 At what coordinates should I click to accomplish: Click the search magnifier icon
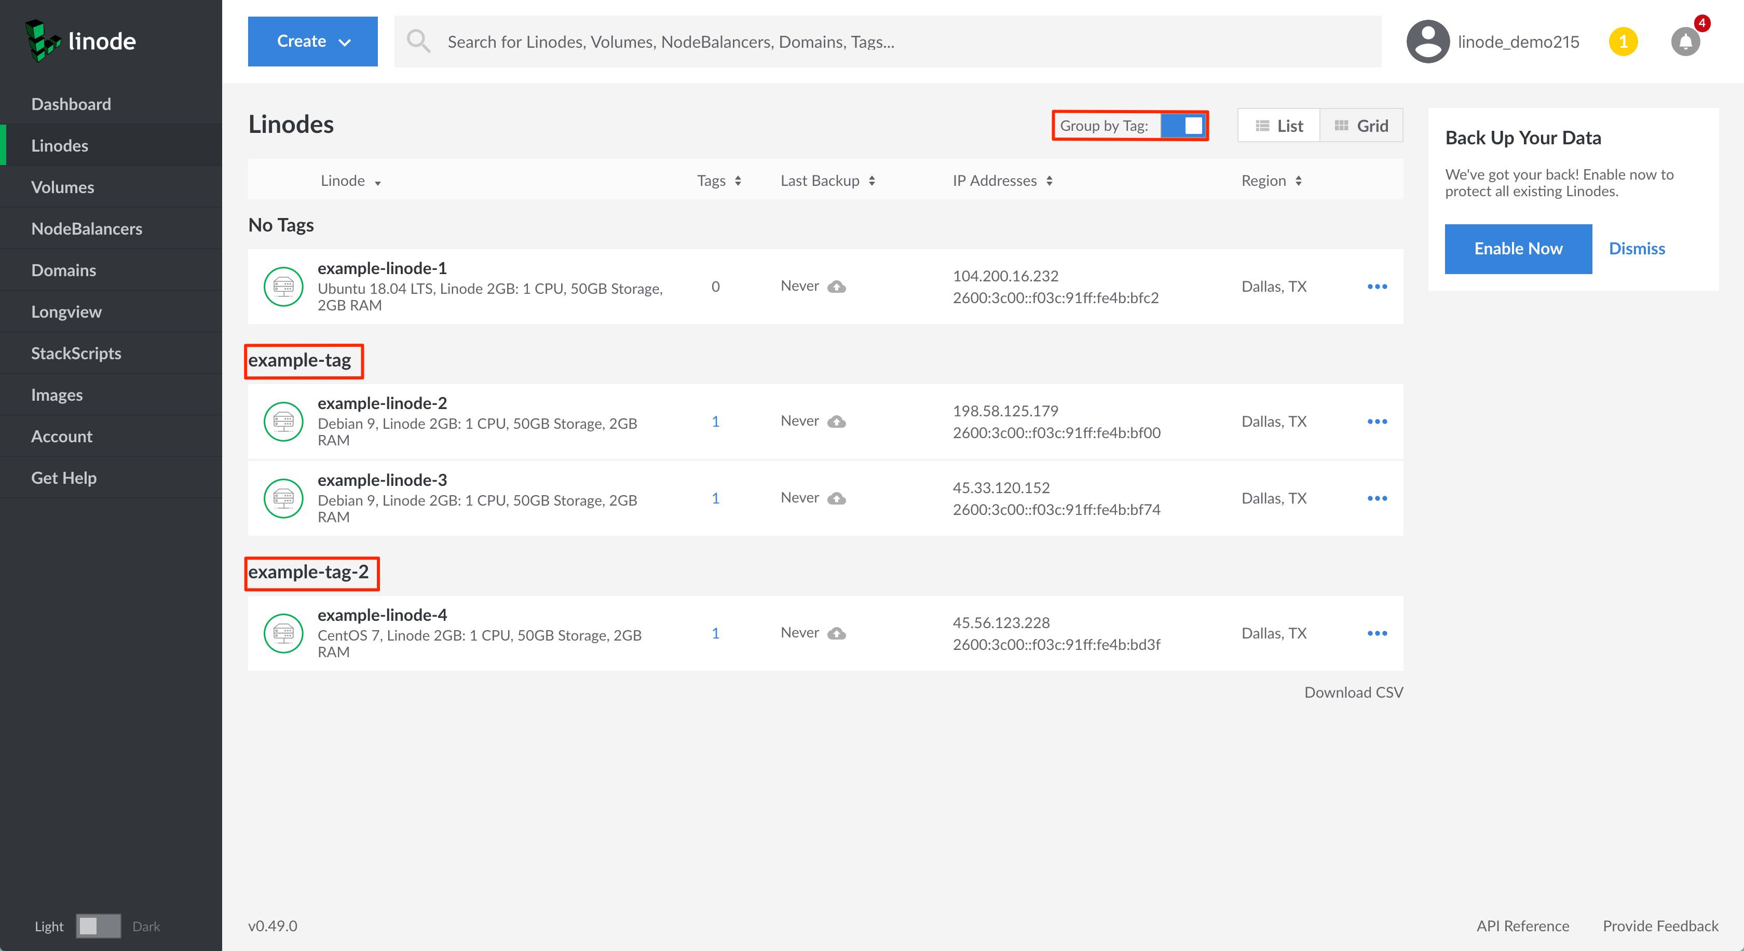pos(418,42)
